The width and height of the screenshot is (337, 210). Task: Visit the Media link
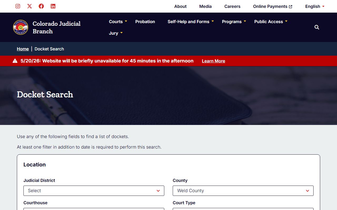tap(205, 6)
